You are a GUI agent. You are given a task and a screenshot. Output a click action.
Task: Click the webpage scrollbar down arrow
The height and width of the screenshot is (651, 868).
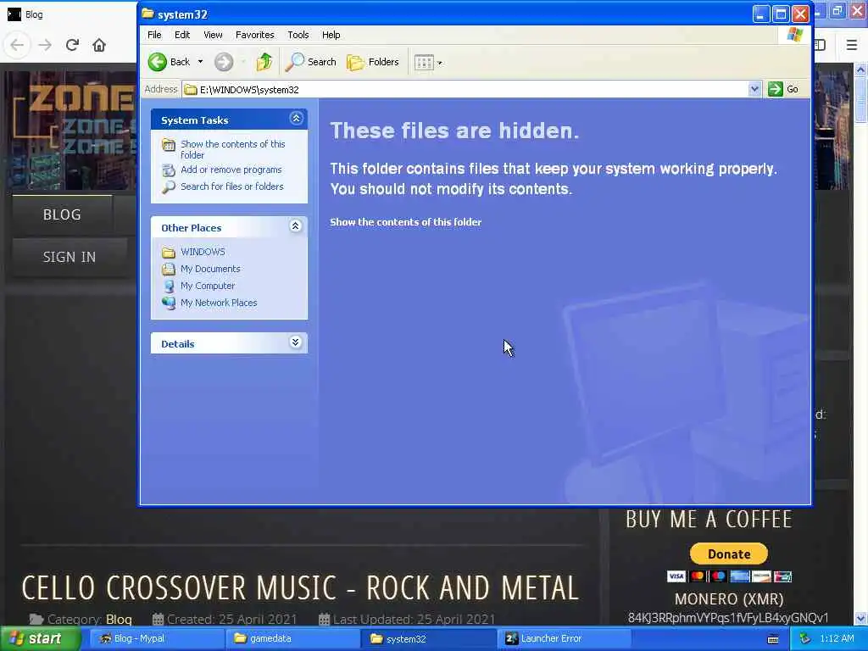[861, 618]
